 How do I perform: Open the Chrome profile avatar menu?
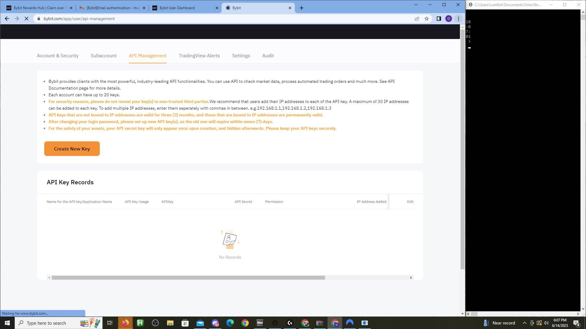(x=449, y=19)
